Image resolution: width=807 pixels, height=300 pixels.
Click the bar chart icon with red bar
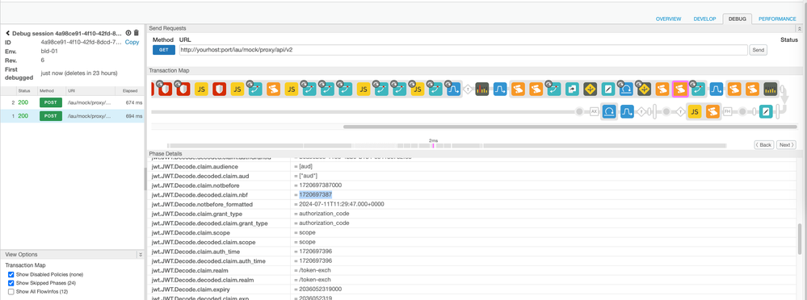coord(481,90)
